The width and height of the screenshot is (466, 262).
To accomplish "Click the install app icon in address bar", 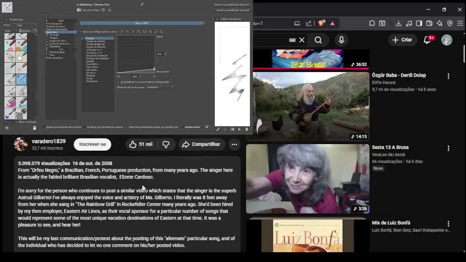I will [x=297, y=23].
